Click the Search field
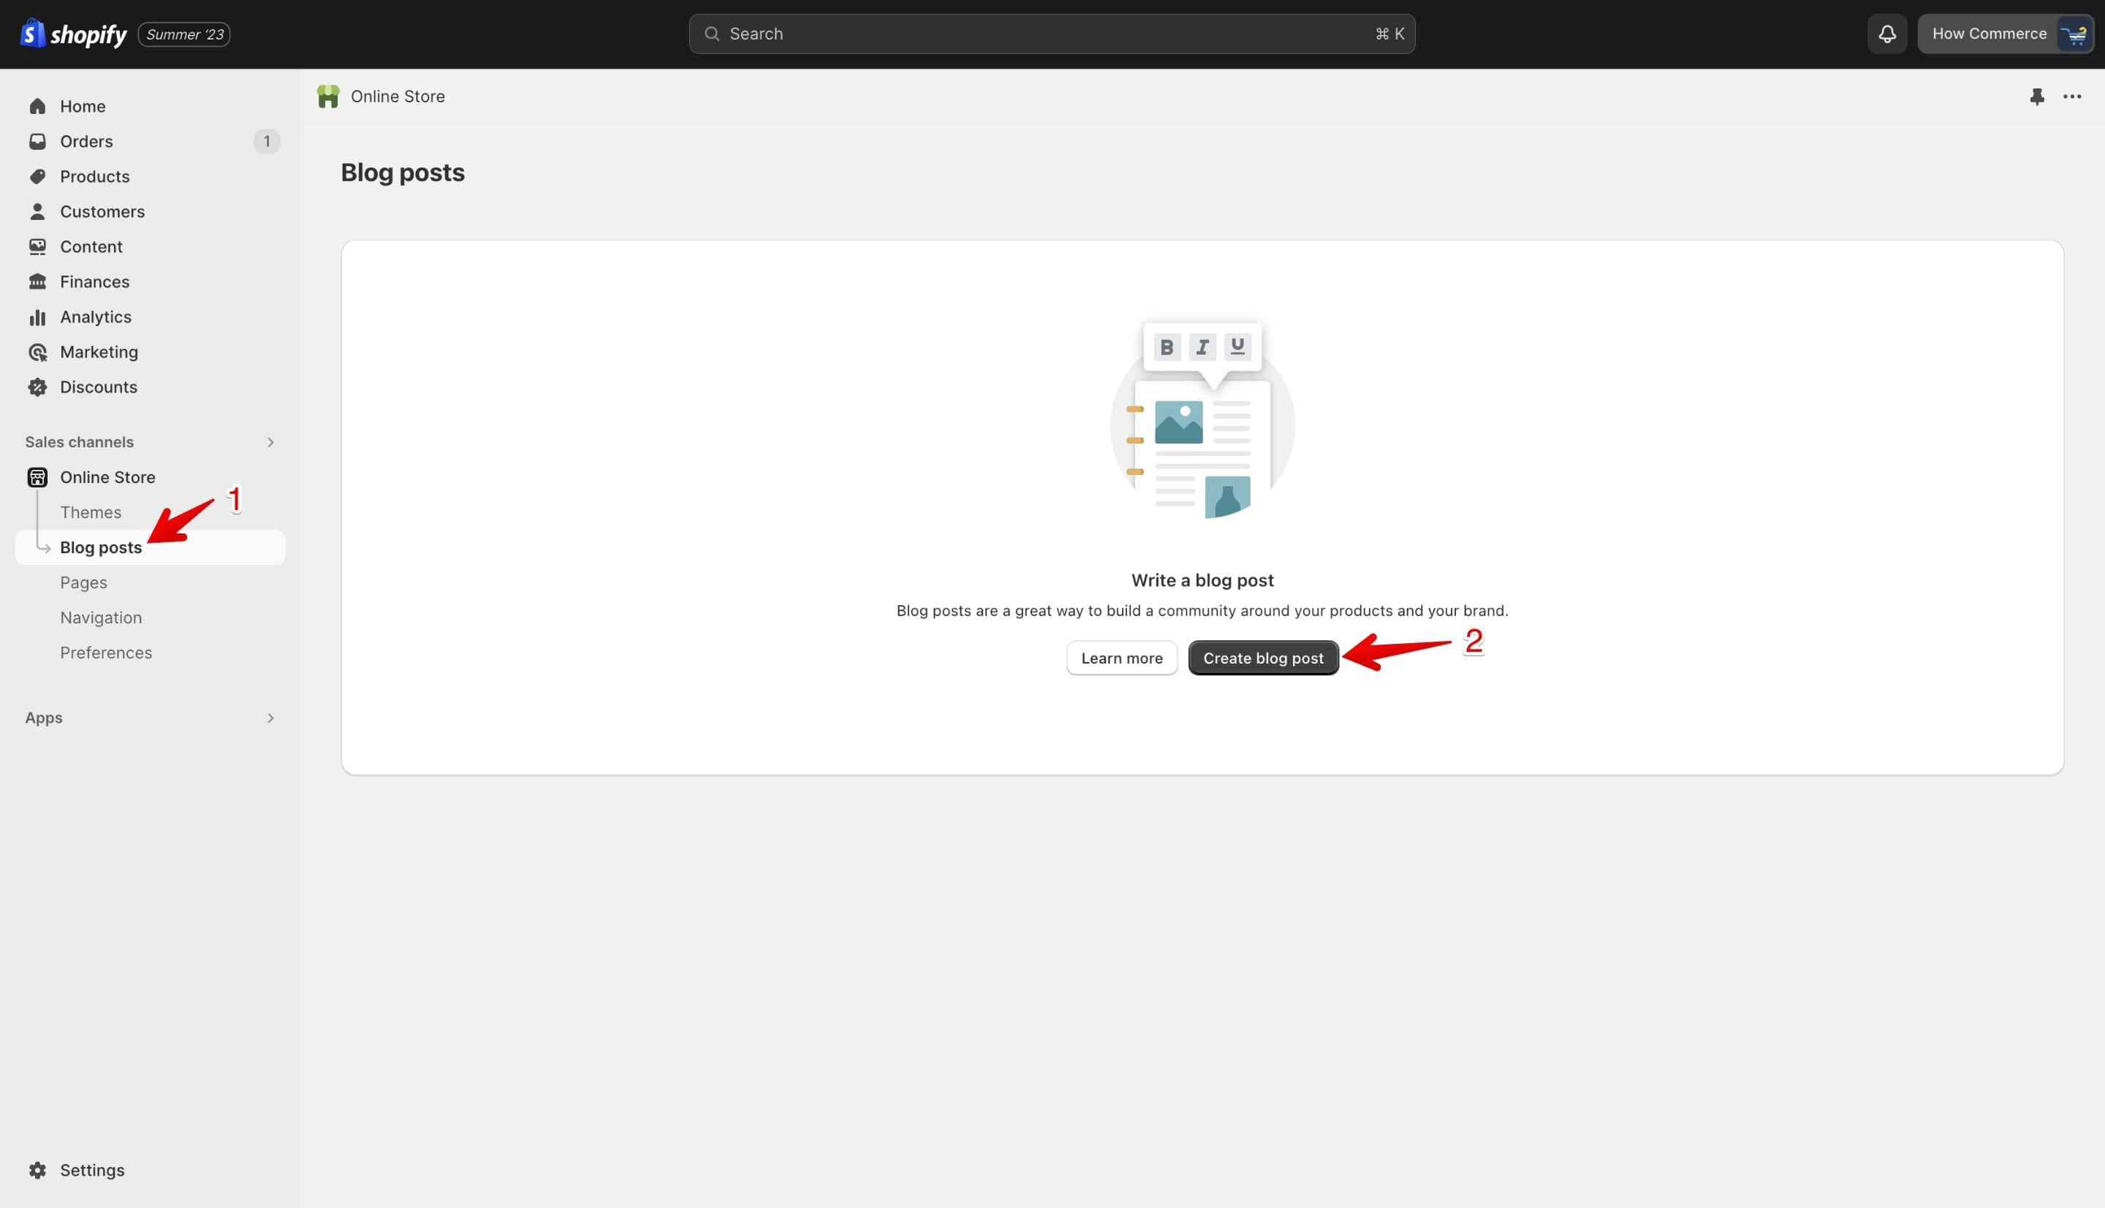Viewport: 2105px width, 1208px height. tap(1051, 34)
